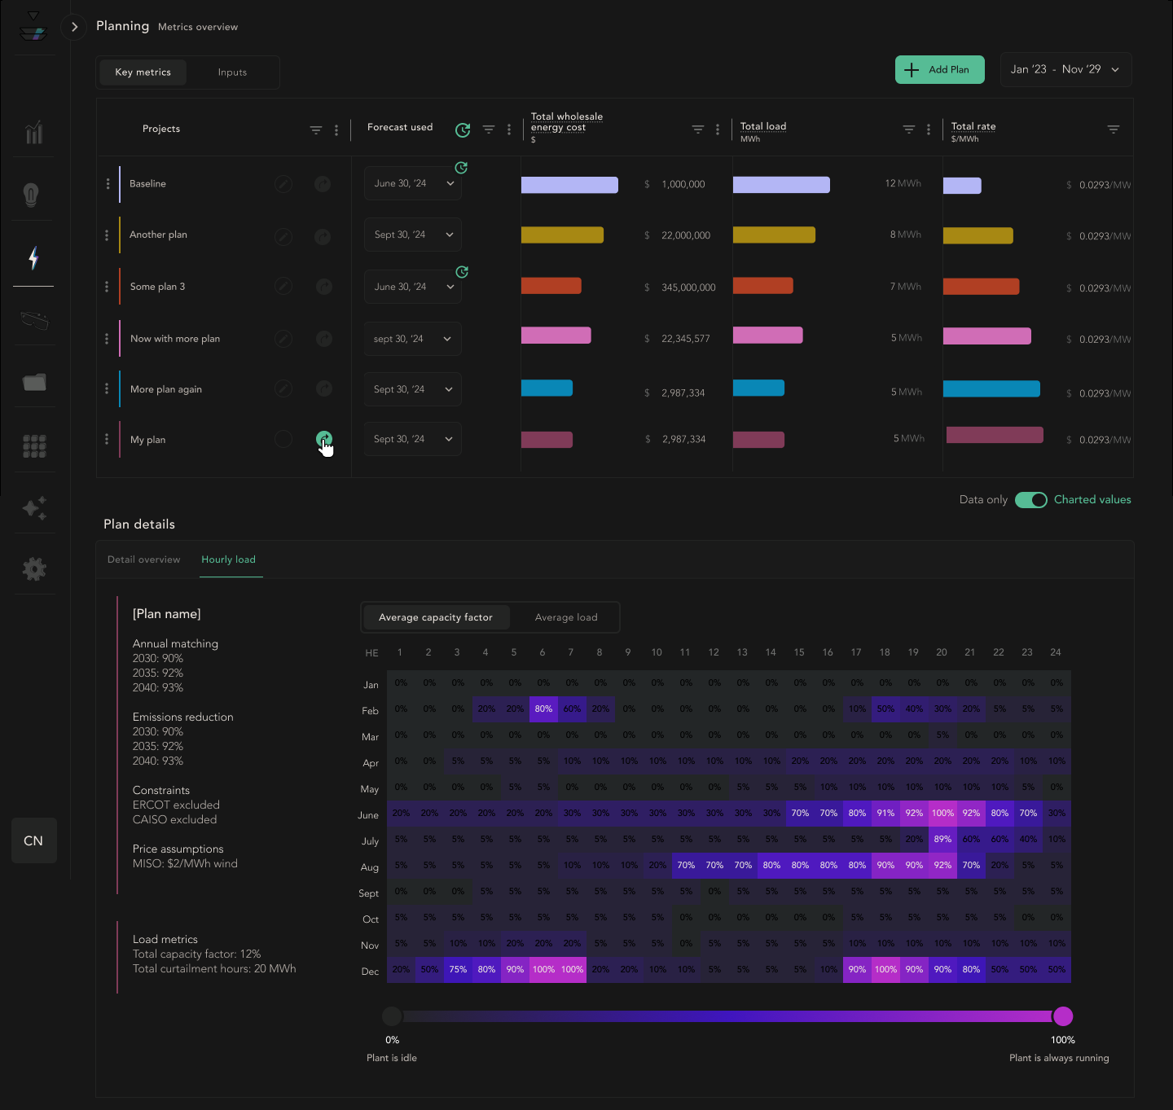Click the edit pencil icon for Baseline
This screenshot has width=1173, height=1110.
[283, 184]
